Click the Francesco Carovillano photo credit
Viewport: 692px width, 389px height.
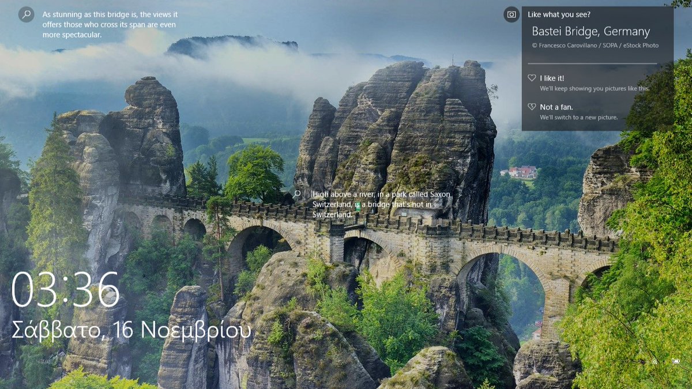click(x=595, y=45)
